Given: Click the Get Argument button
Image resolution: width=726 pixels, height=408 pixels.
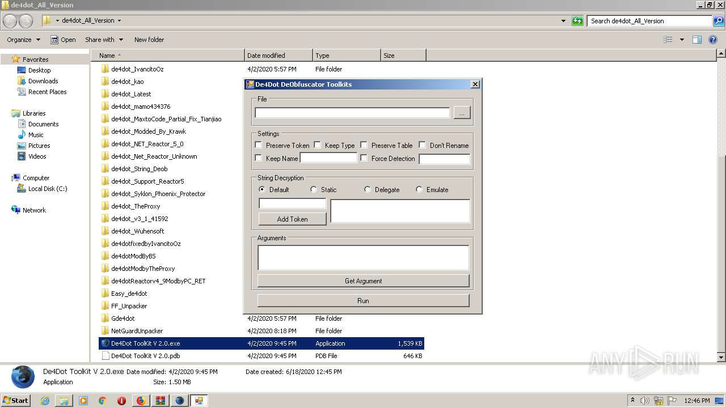Looking at the screenshot, I should pyautogui.click(x=363, y=280).
